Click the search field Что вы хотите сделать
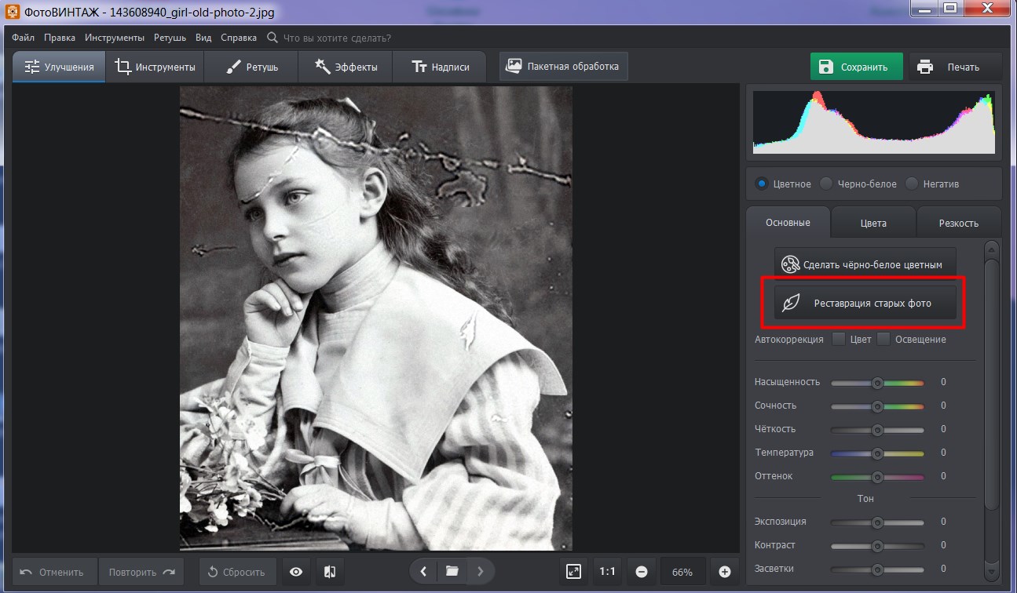The image size is (1017, 593). pyautogui.click(x=336, y=38)
